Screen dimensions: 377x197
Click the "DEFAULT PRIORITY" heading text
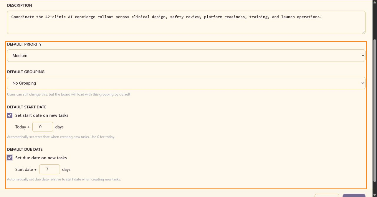tap(24, 44)
